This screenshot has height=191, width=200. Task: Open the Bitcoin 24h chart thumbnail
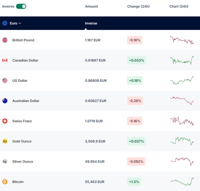pos(182,182)
